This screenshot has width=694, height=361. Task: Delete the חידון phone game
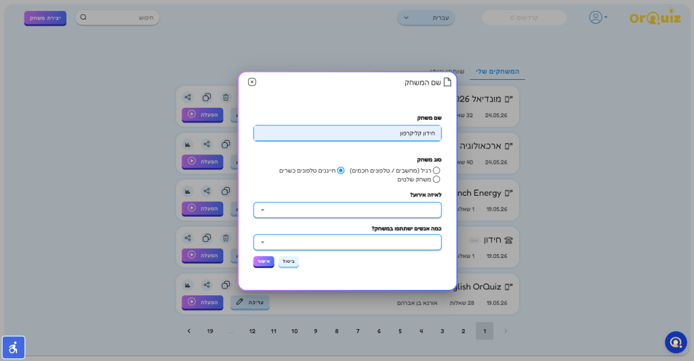[226, 238]
